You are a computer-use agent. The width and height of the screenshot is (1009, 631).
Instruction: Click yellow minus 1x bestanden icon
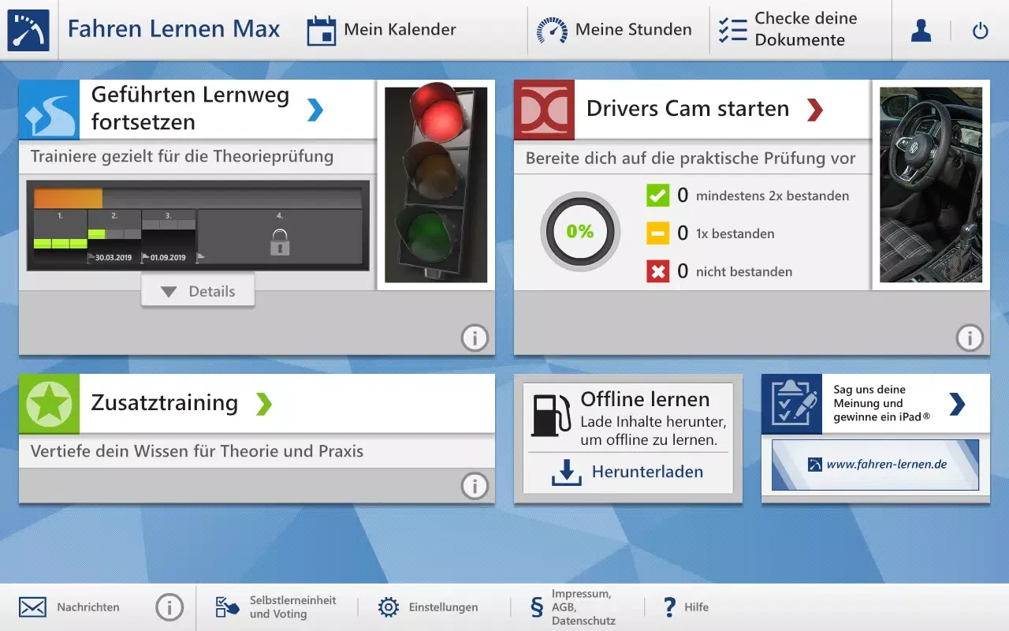tap(657, 233)
